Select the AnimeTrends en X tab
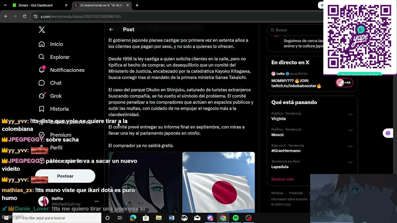397x223 pixels. (101, 5)
